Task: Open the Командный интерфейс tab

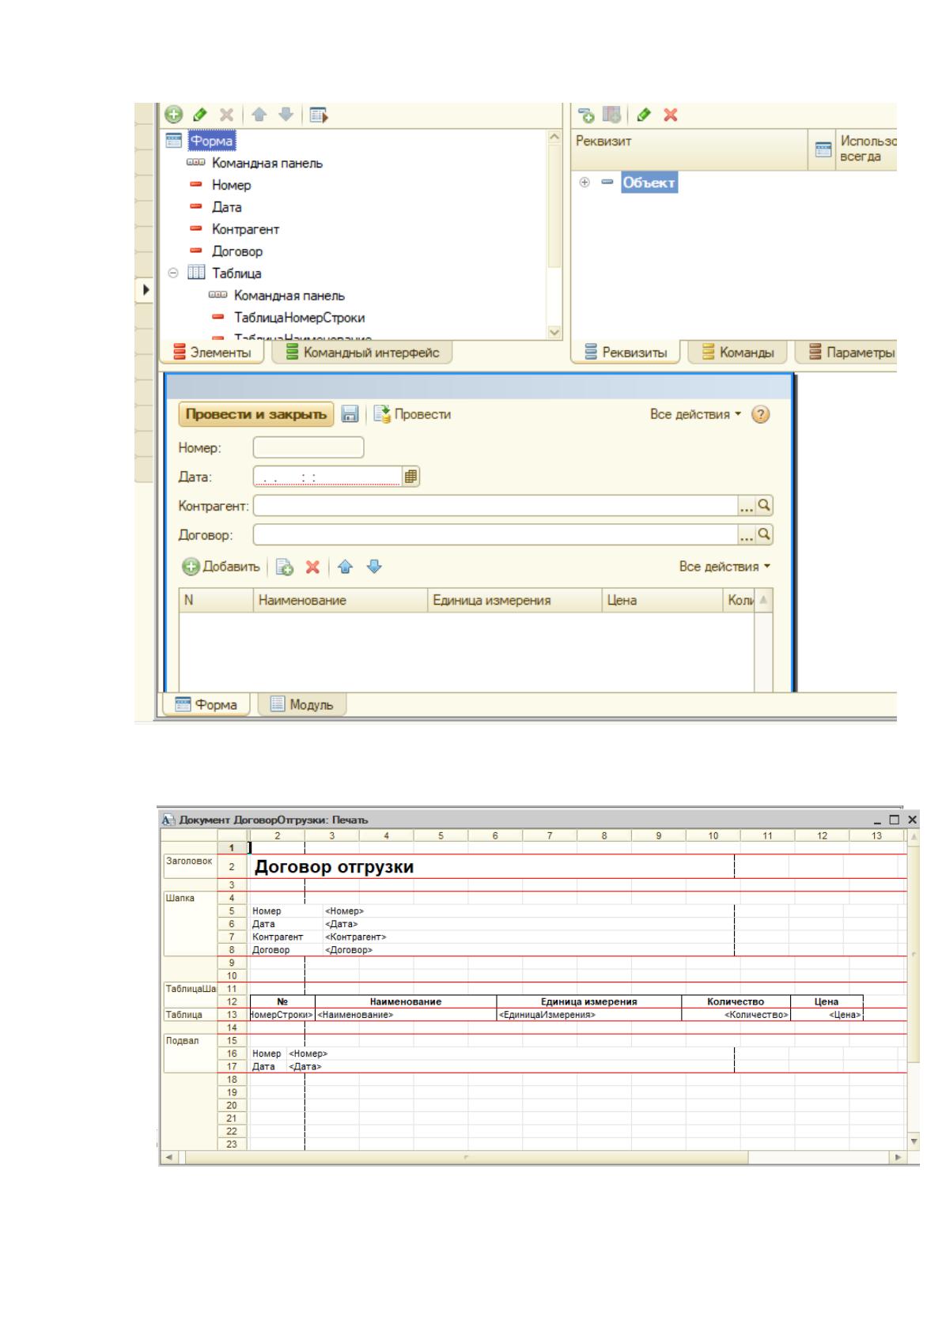Action: (362, 353)
